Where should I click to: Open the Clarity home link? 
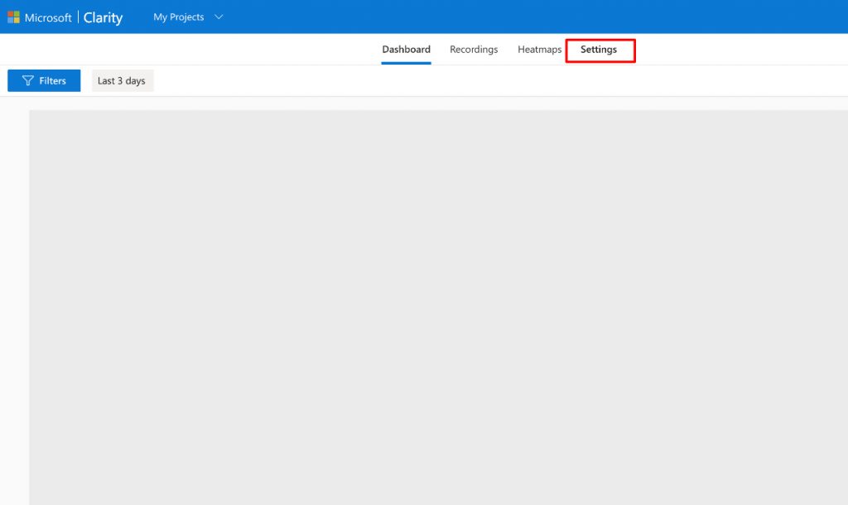click(103, 17)
